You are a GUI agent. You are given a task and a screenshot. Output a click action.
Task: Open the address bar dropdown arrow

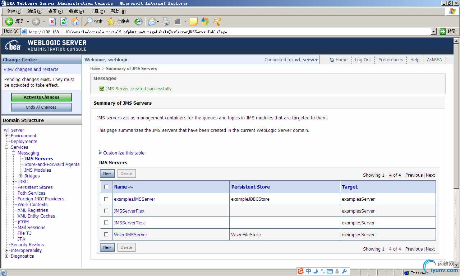[x=434, y=32]
